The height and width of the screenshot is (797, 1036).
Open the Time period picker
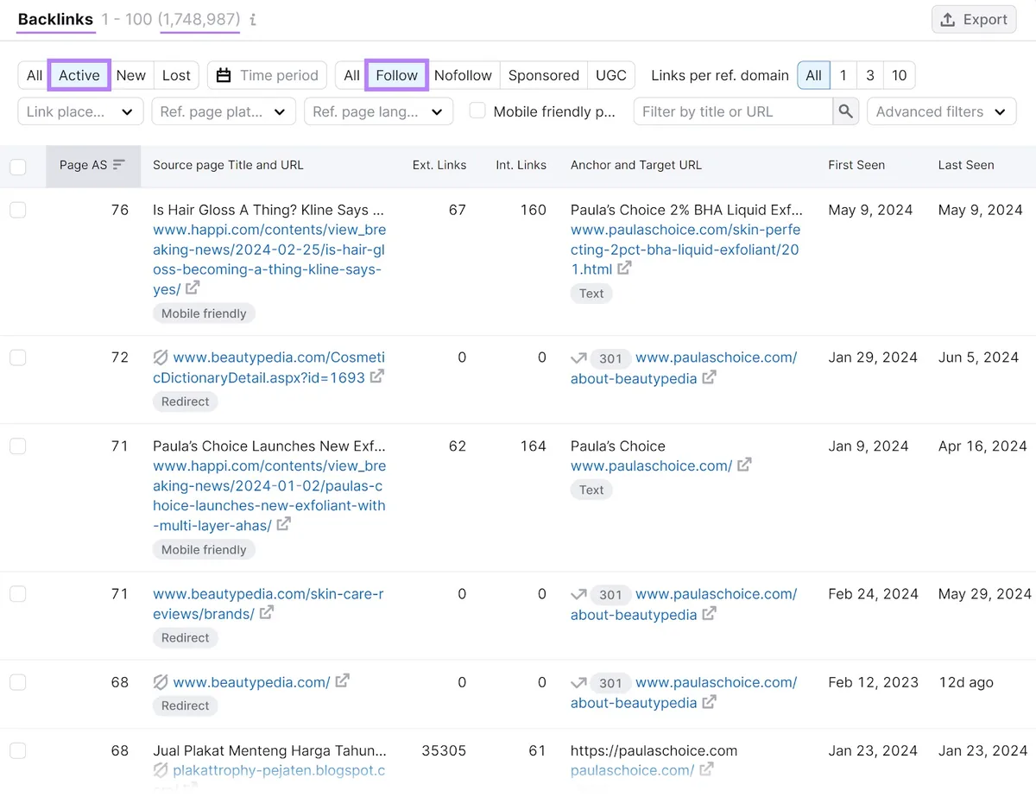(x=268, y=75)
